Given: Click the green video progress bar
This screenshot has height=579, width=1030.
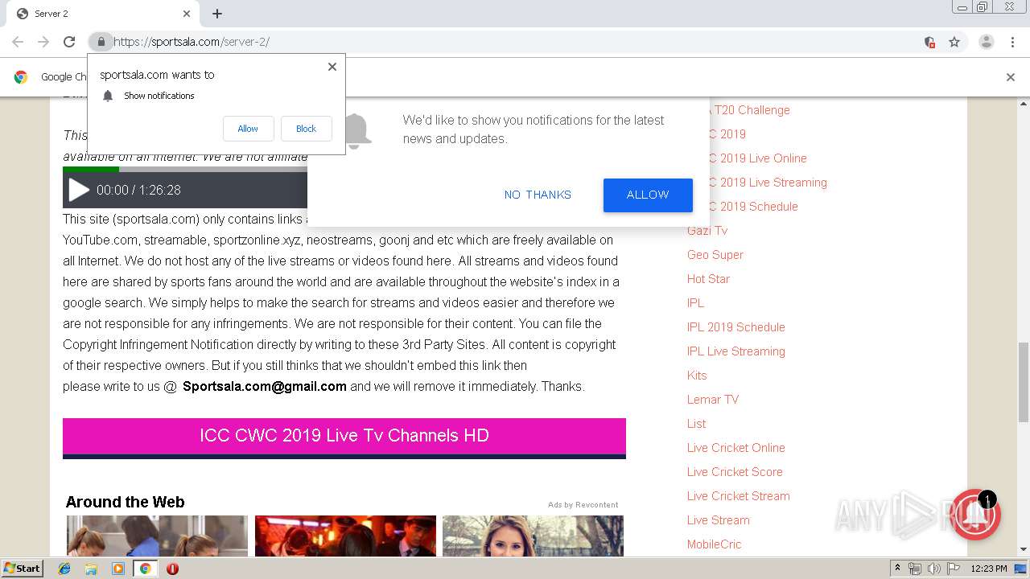Looking at the screenshot, I should coord(91,169).
